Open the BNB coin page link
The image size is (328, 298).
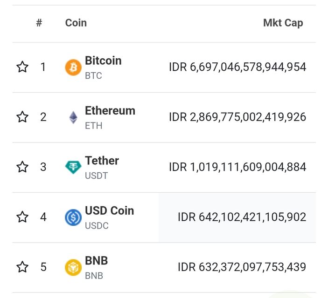96,261
